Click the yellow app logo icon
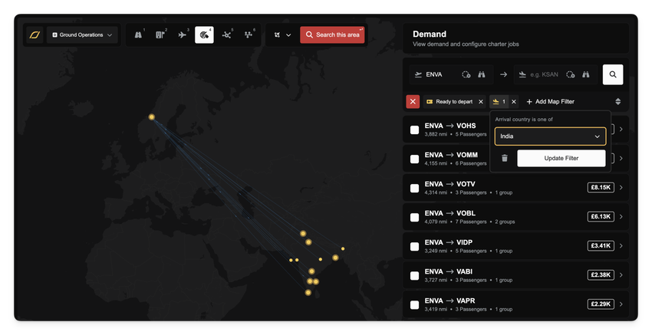 click(x=35, y=35)
